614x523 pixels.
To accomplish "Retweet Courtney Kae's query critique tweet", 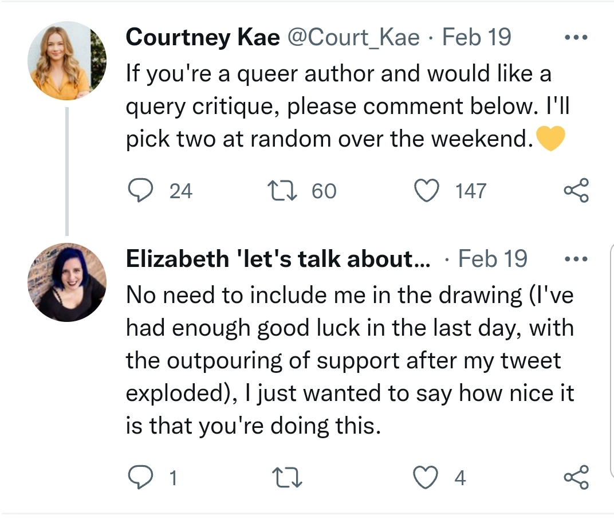I will tap(282, 190).
